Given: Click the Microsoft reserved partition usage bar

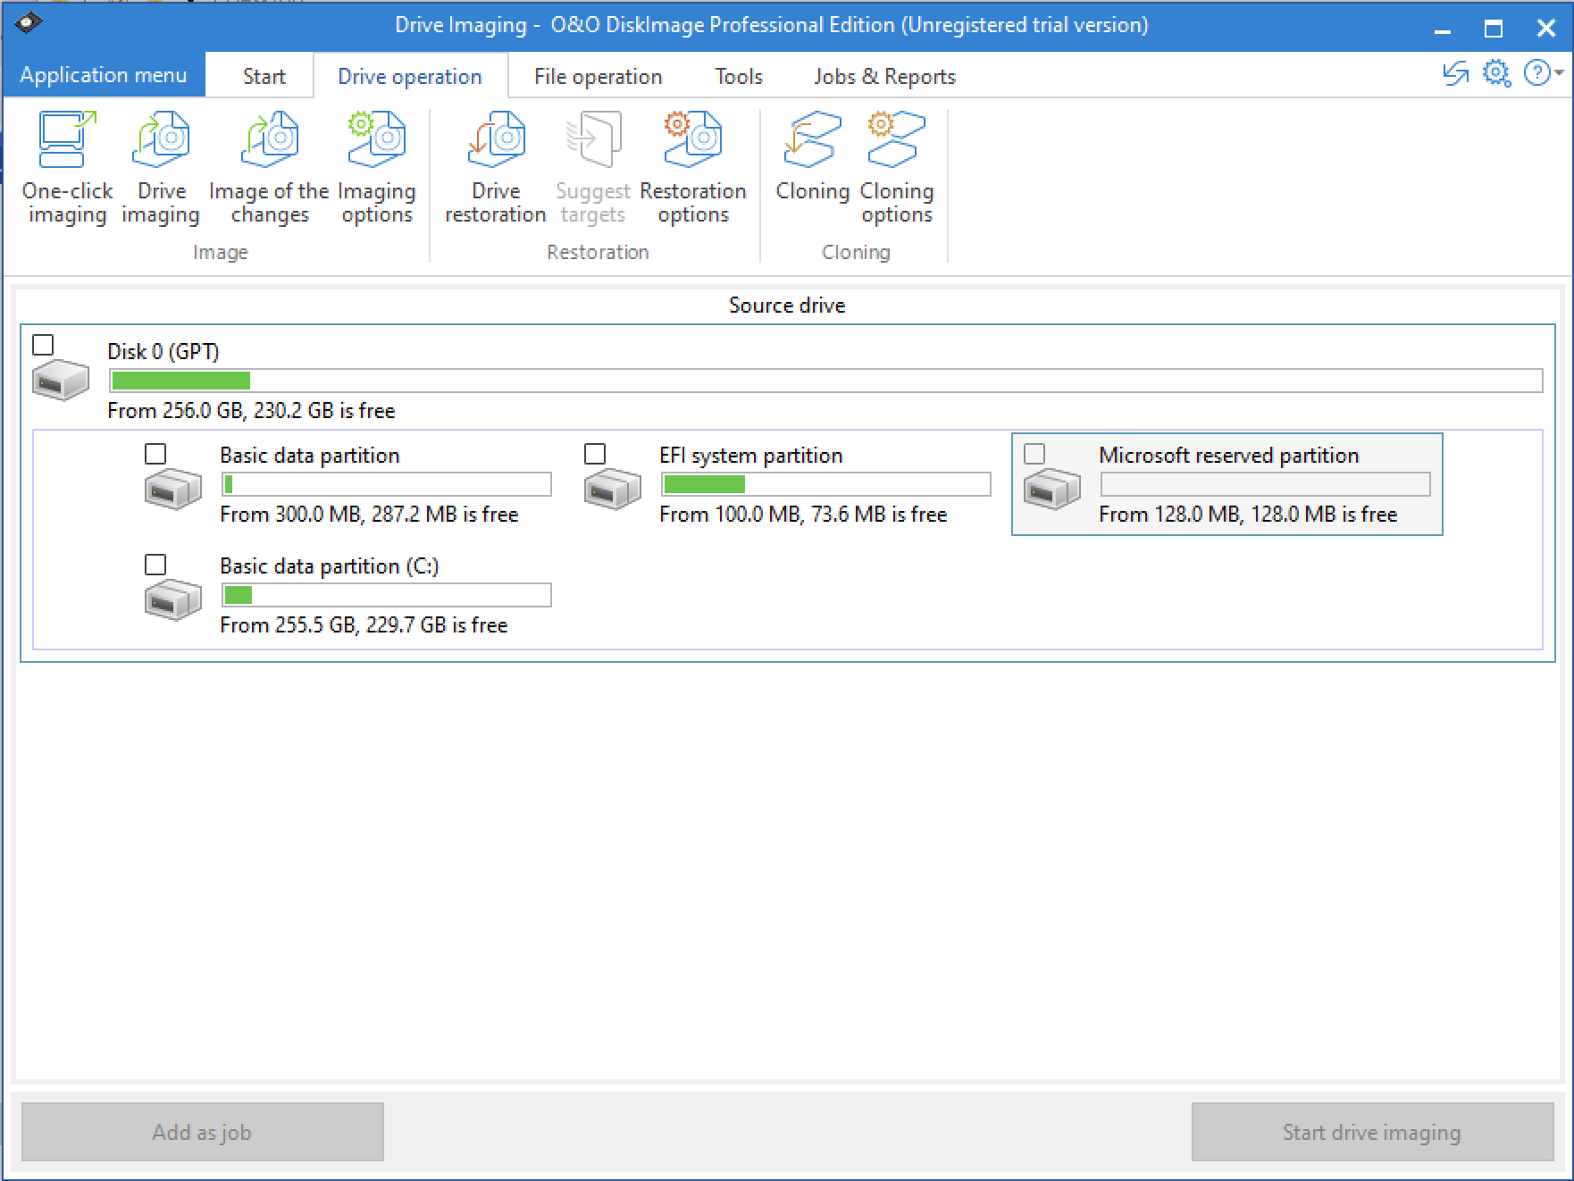Looking at the screenshot, I should [1265, 484].
